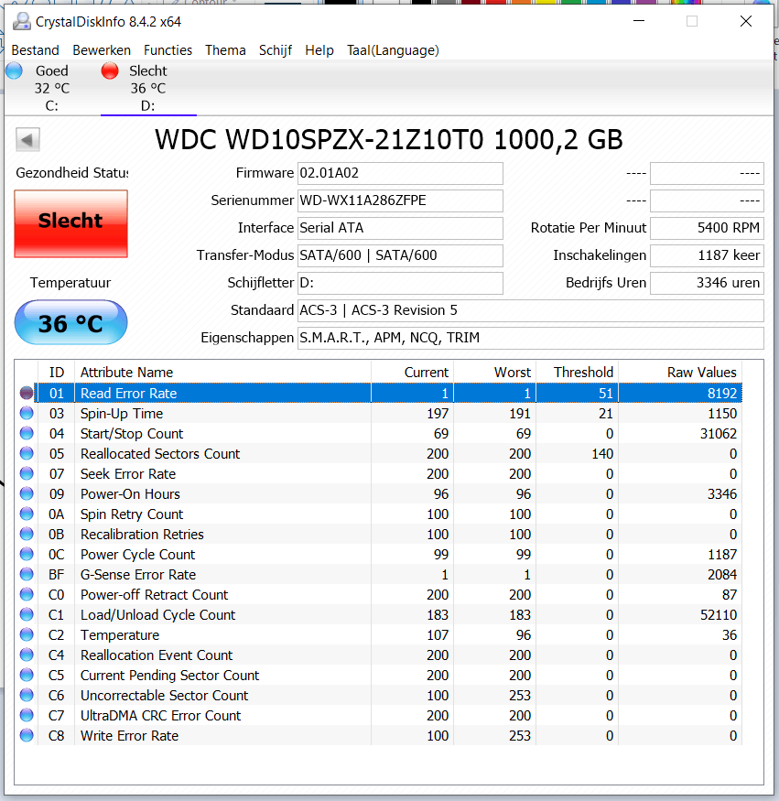Click the Worst column header
779x801 pixels.
point(495,373)
